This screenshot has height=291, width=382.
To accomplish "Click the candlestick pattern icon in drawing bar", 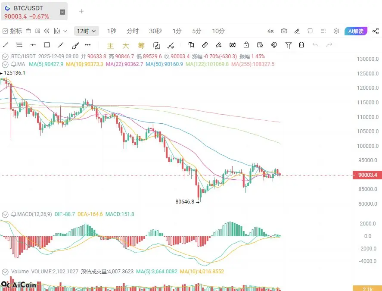I will 233,45.
